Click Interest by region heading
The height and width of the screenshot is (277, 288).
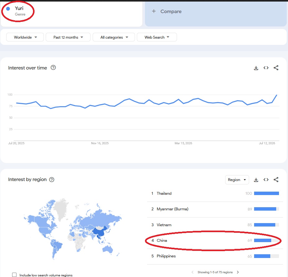click(27, 179)
